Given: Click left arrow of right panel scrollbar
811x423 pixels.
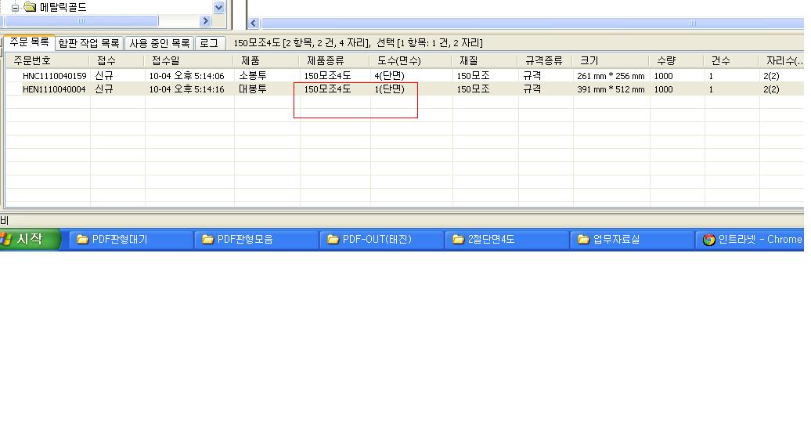Looking at the screenshot, I should pos(253,23).
